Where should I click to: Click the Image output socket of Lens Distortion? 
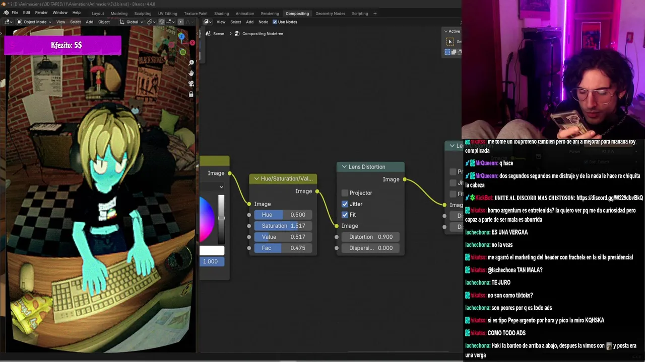tap(405, 179)
